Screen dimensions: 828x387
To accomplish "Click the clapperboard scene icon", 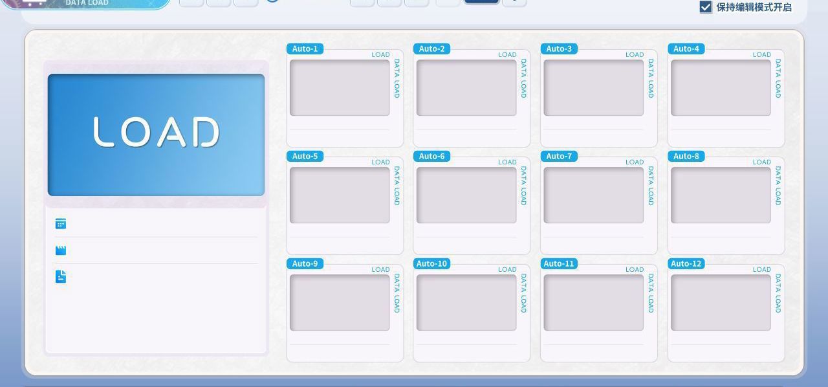I will pyautogui.click(x=61, y=250).
